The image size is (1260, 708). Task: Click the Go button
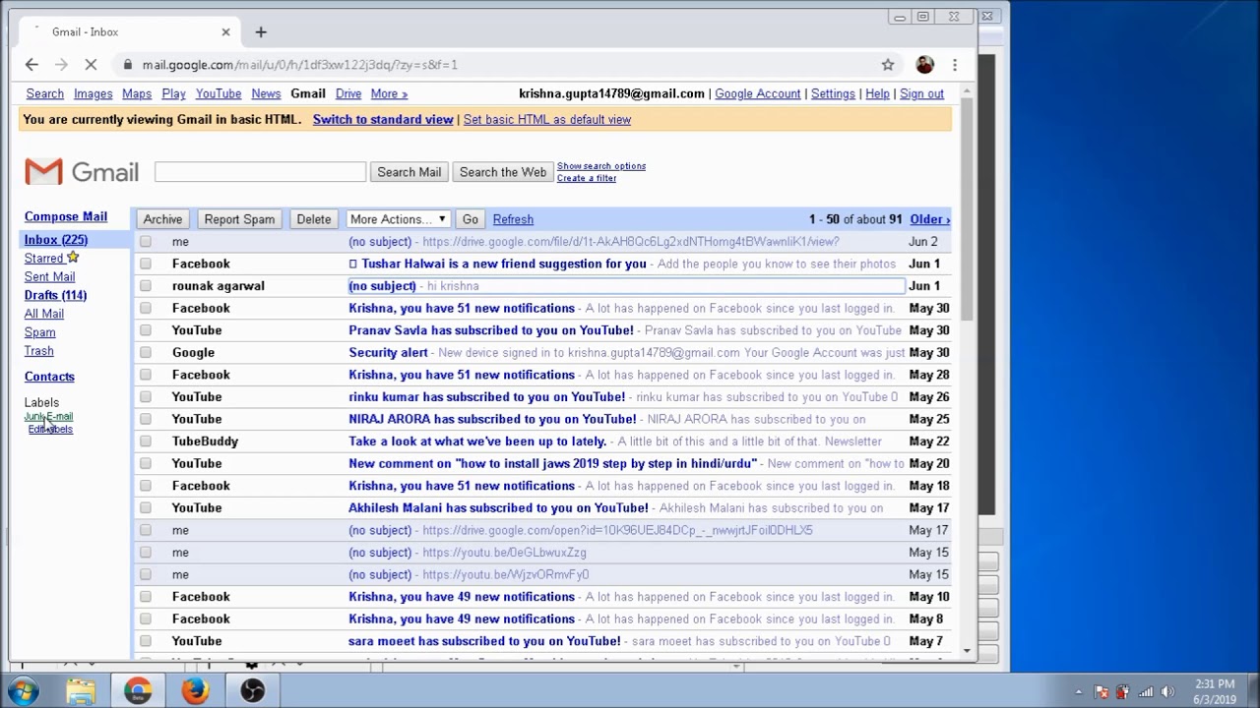pyautogui.click(x=471, y=219)
